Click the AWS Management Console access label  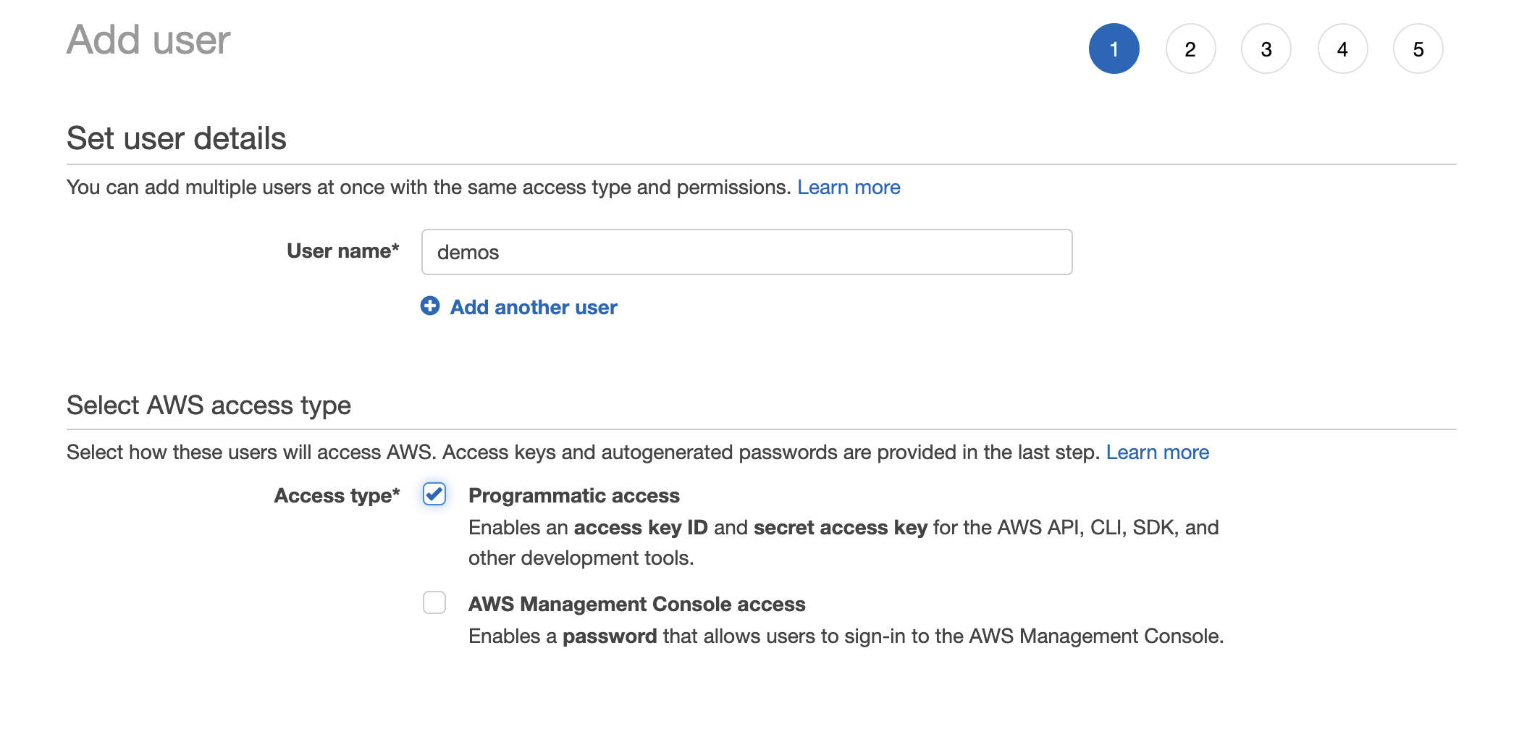[x=637, y=604]
